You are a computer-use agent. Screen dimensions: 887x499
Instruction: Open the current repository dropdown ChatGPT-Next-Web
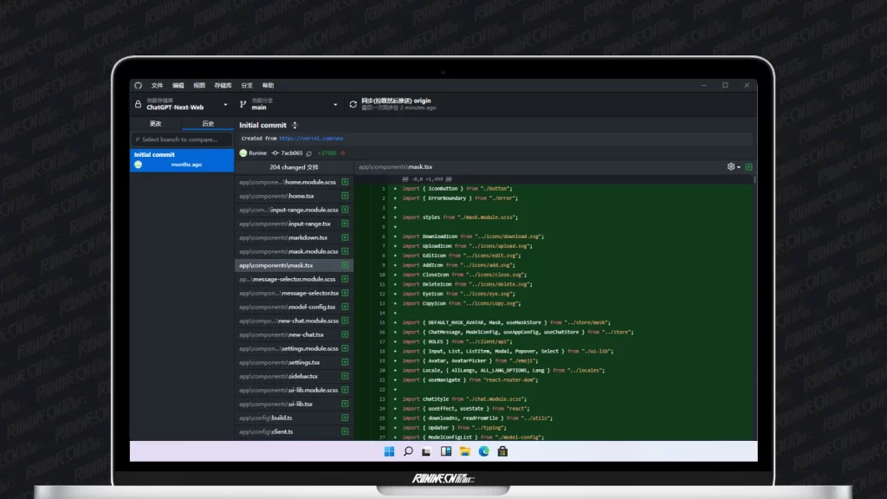[181, 104]
